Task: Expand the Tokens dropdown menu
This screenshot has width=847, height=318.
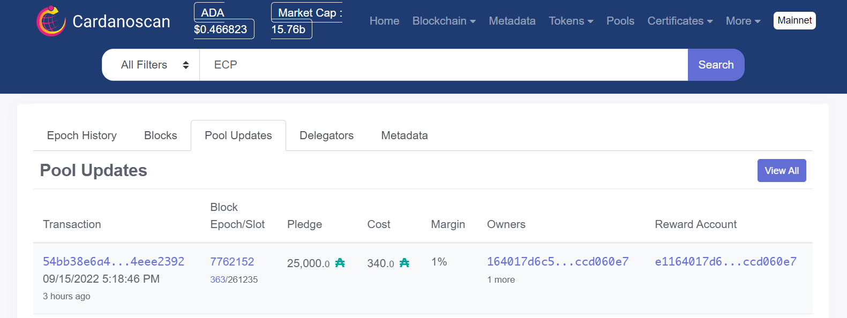Action: pyautogui.click(x=571, y=21)
